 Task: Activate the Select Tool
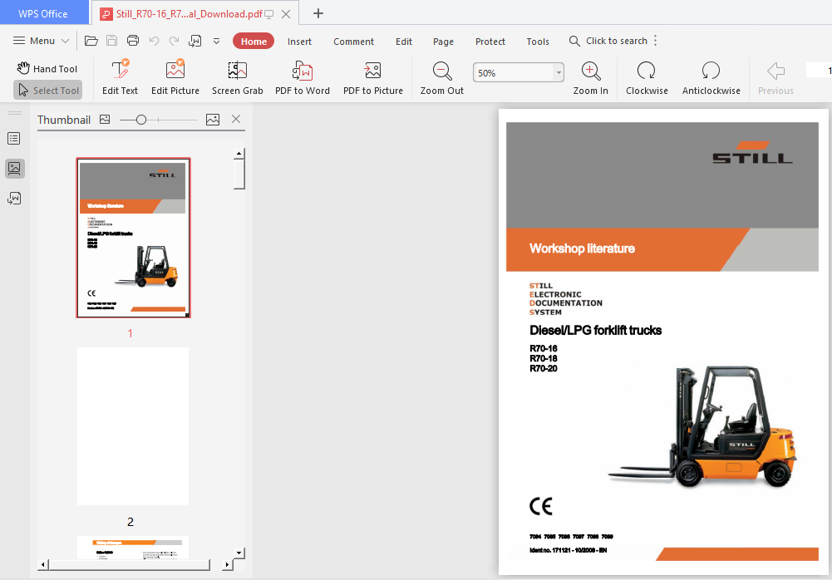click(x=47, y=91)
